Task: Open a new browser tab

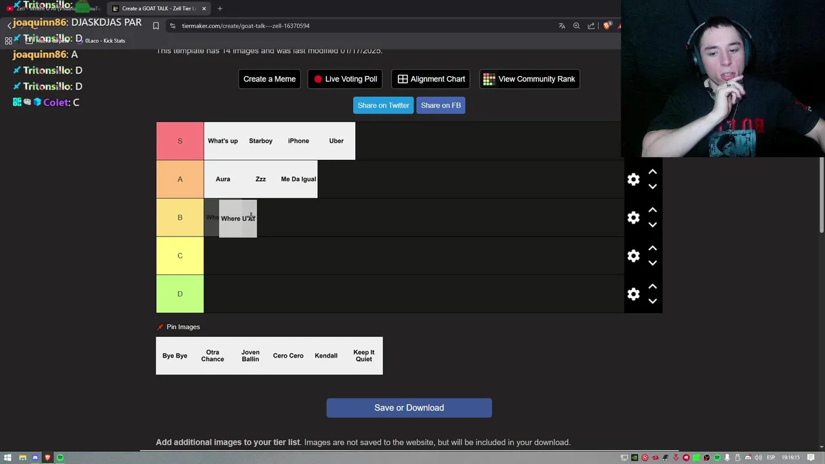Action: click(220, 8)
